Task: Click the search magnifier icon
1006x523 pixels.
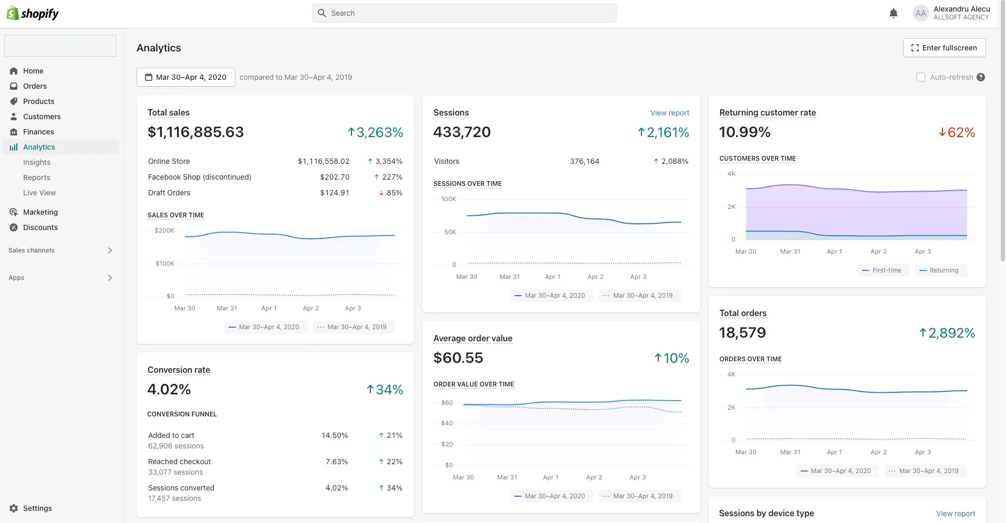Action: (x=322, y=13)
